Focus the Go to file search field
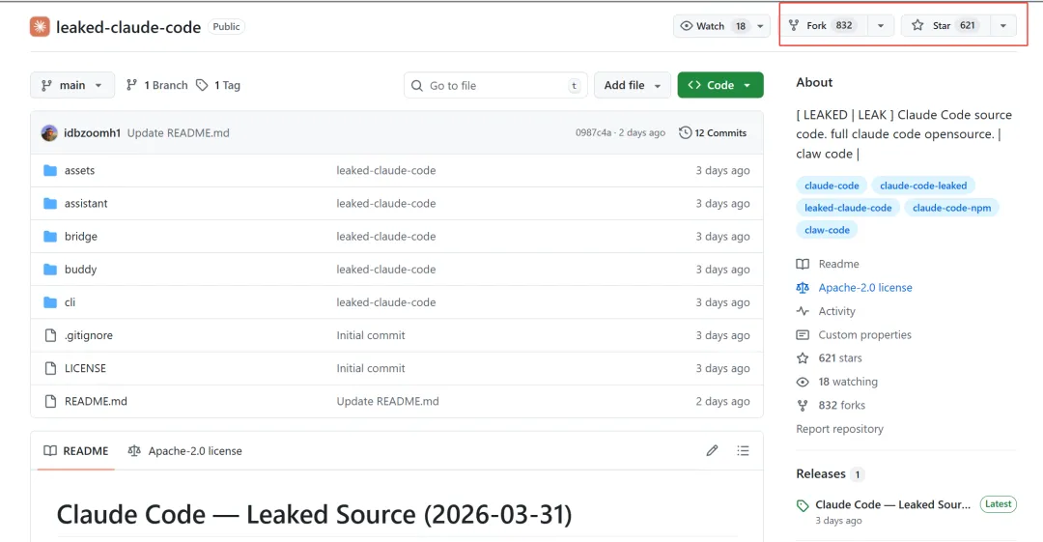Image resolution: width=1043 pixels, height=542 pixels. [x=494, y=86]
